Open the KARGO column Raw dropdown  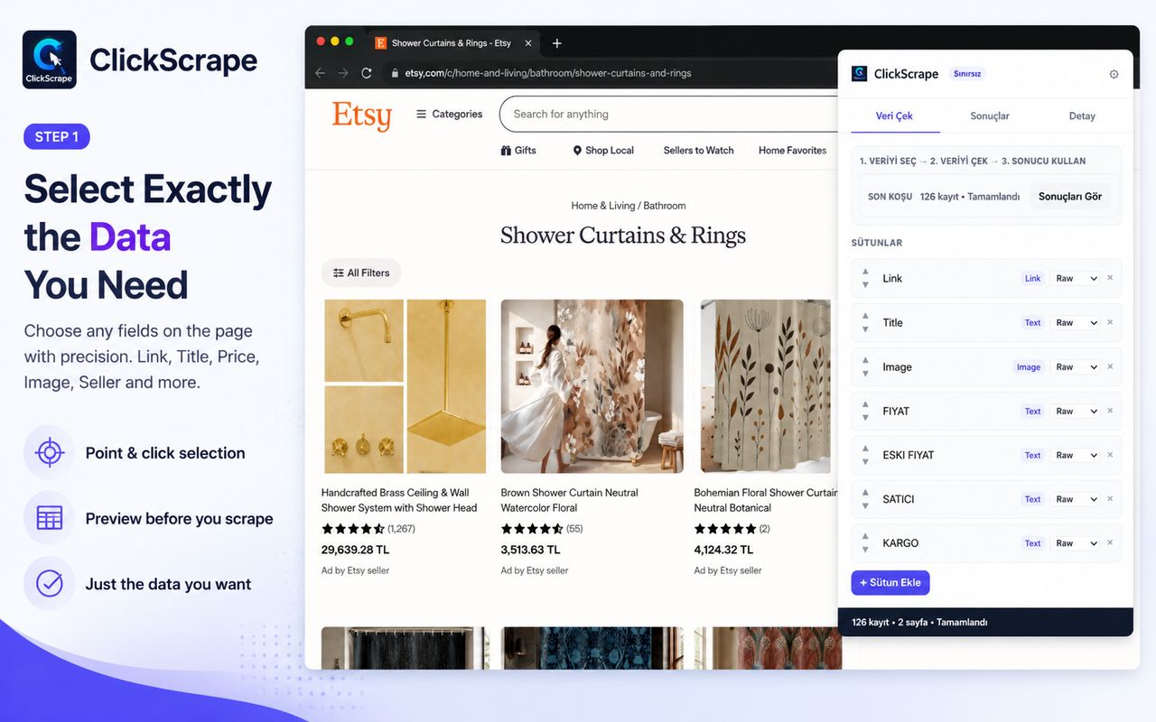(1076, 543)
